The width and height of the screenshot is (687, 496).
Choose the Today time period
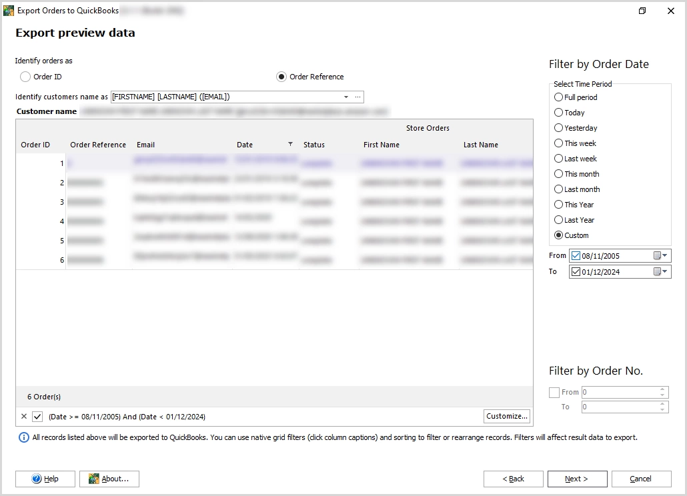[x=559, y=113]
